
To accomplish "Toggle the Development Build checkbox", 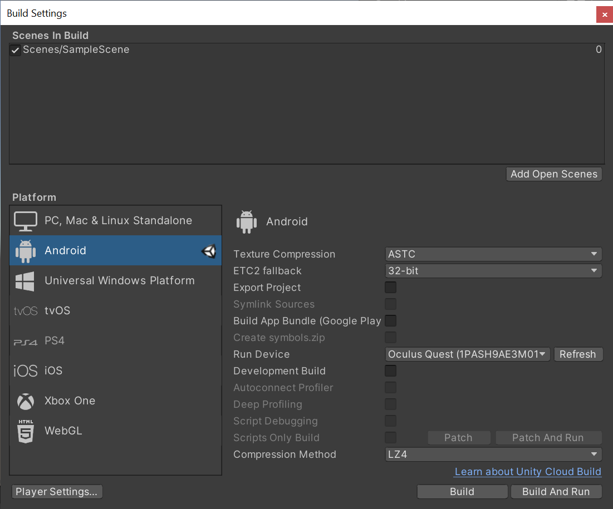I will pos(391,371).
